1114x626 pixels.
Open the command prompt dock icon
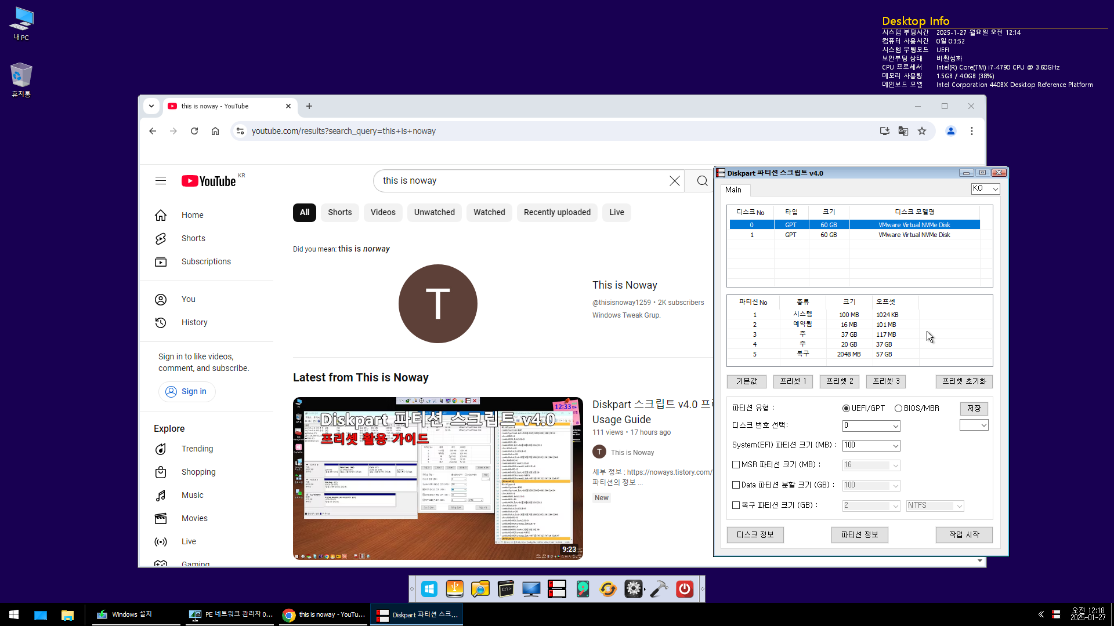[506, 589]
